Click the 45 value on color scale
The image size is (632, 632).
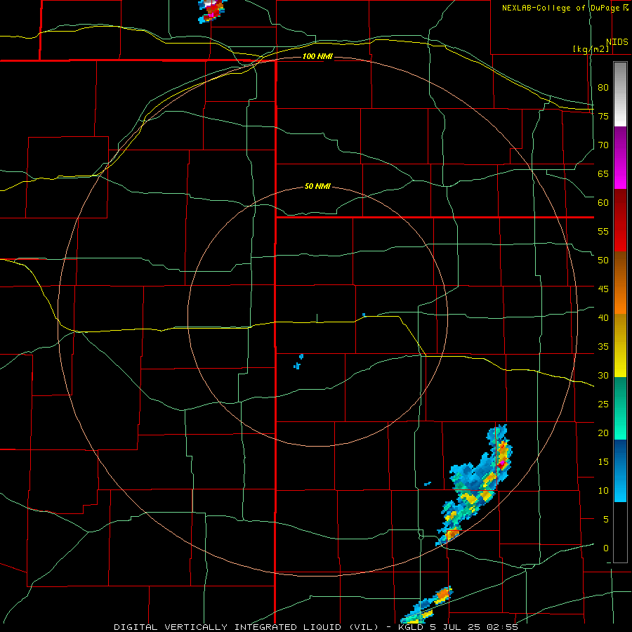tap(603, 289)
